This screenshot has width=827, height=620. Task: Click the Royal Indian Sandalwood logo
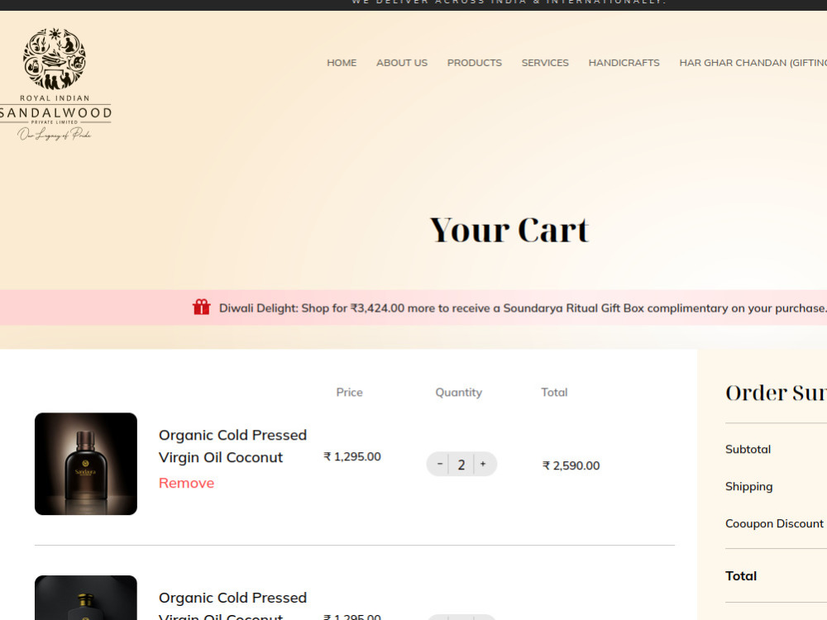click(x=55, y=84)
